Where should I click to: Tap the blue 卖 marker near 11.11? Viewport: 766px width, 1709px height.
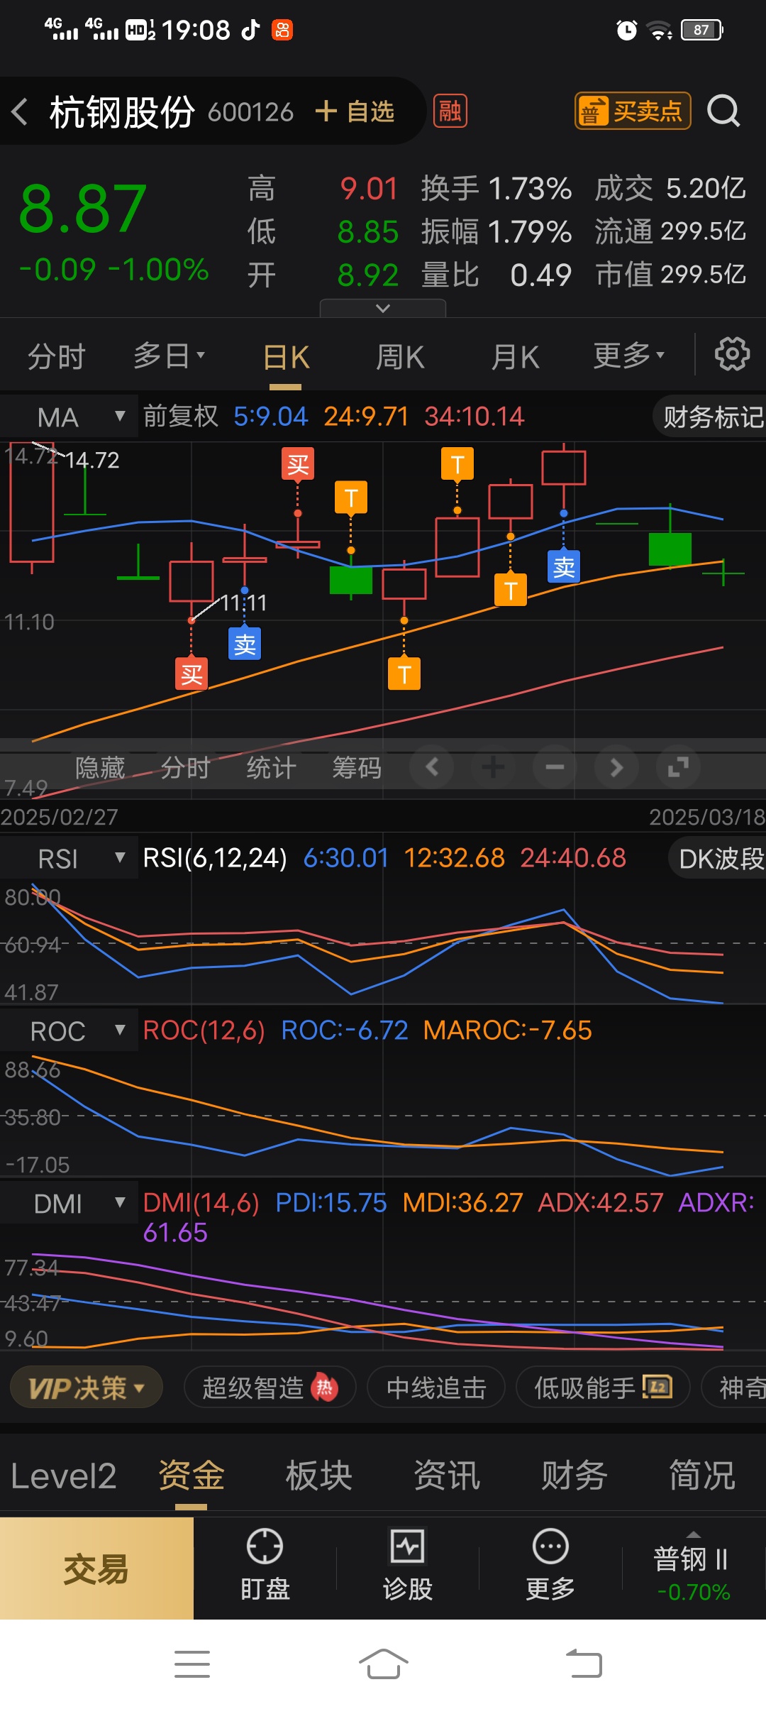(245, 644)
